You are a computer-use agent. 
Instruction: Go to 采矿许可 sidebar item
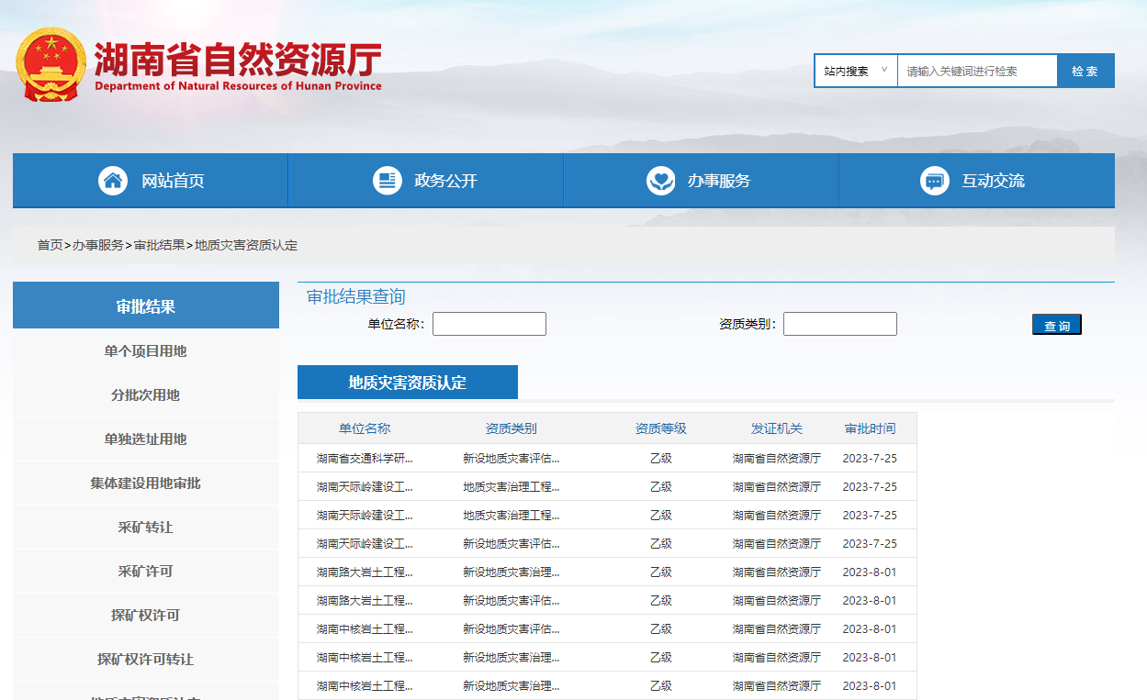[x=145, y=572]
